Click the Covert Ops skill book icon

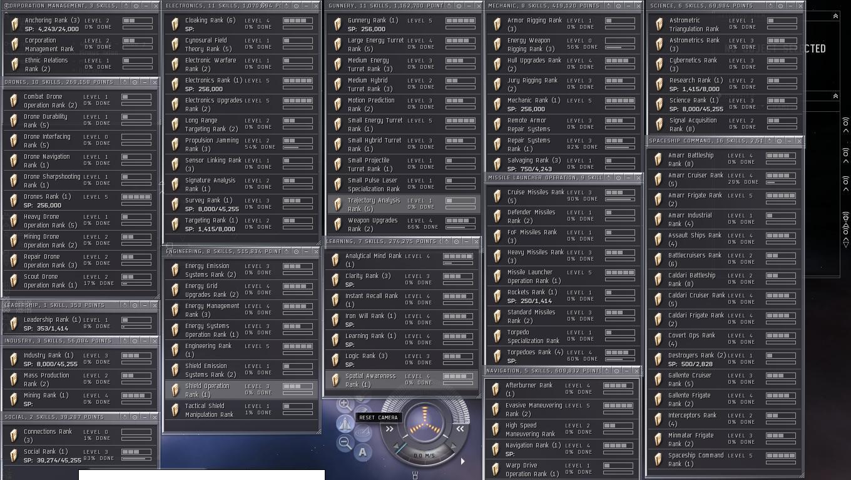pyautogui.click(x=658, y=339)
